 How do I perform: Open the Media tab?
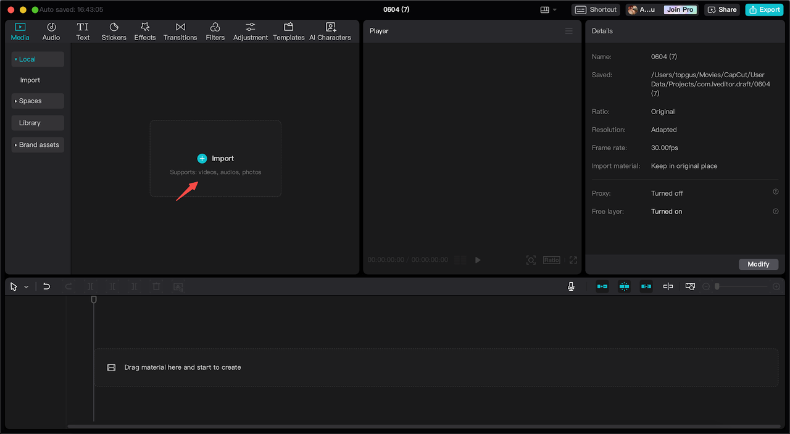[x=20, y=31]
